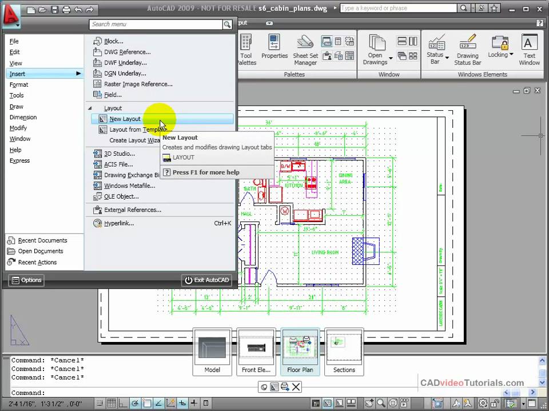Click the InfoCenter search binoculars icon
The image size is (549, 411).
pos(463,8)
